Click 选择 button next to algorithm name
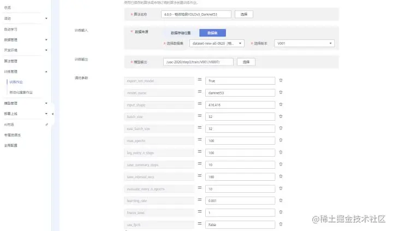393x231 pixels. pyautogui.click(x=244, y=14)
